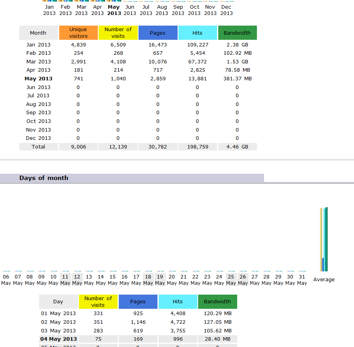Click the monthly Bandwidth column header
This screenshot has width=354, height=347.
click(x=237, y=33)
